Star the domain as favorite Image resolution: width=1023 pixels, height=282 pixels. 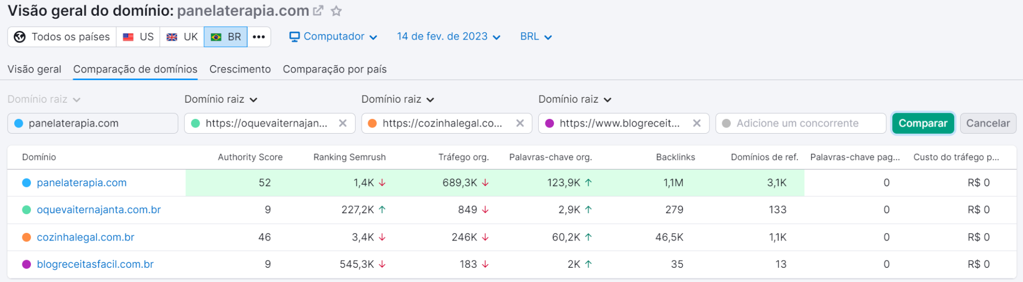336,11
